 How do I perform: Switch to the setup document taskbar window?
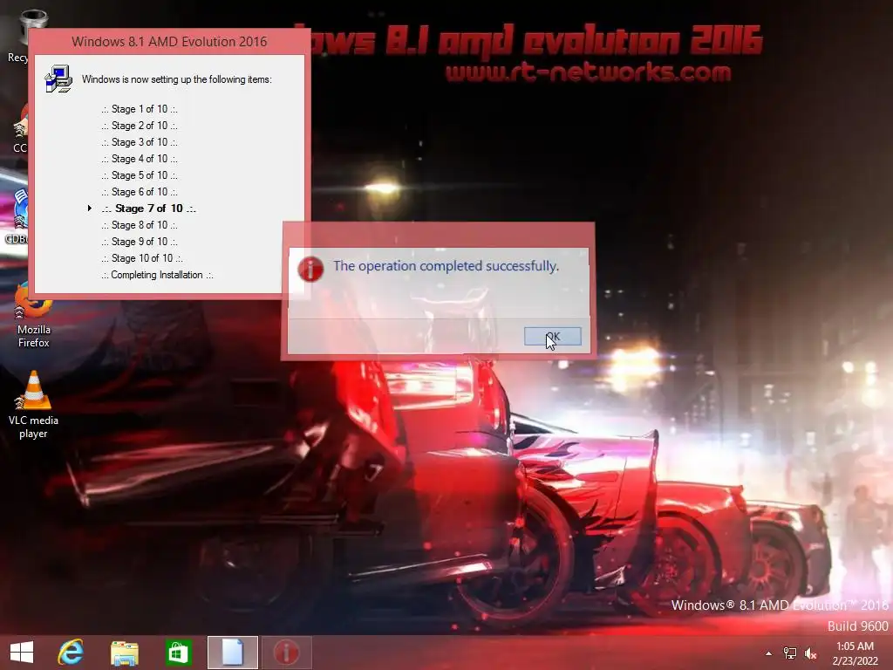tap(232, 653)
